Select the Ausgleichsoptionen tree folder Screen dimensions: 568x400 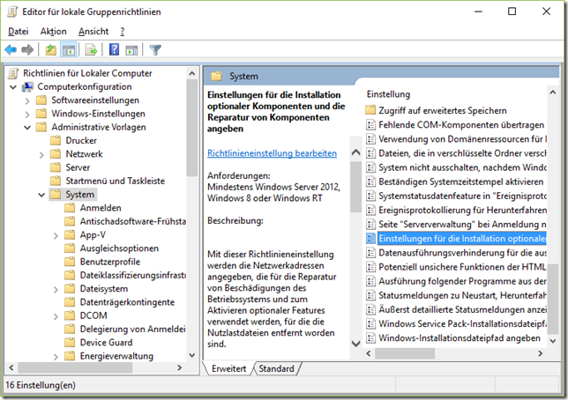coord(119,248)
